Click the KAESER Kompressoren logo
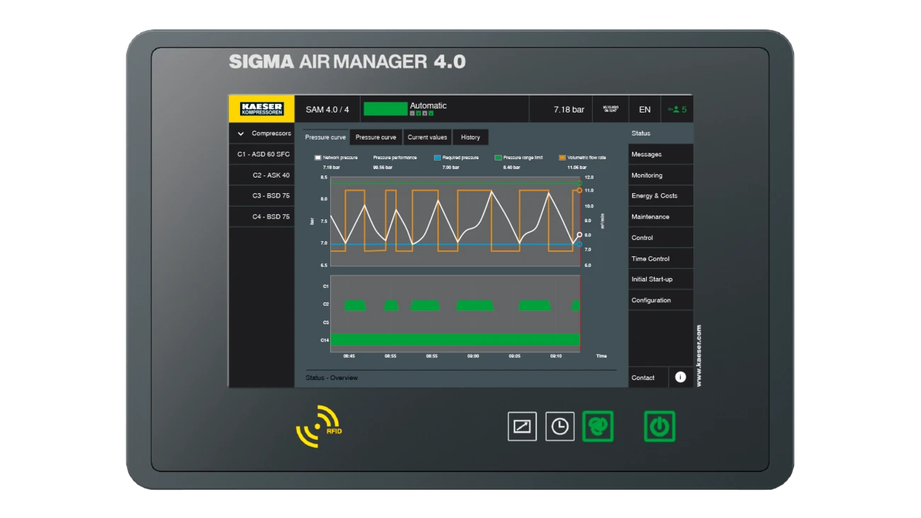The width and height of the screenshot is (921, 518). 263,108
